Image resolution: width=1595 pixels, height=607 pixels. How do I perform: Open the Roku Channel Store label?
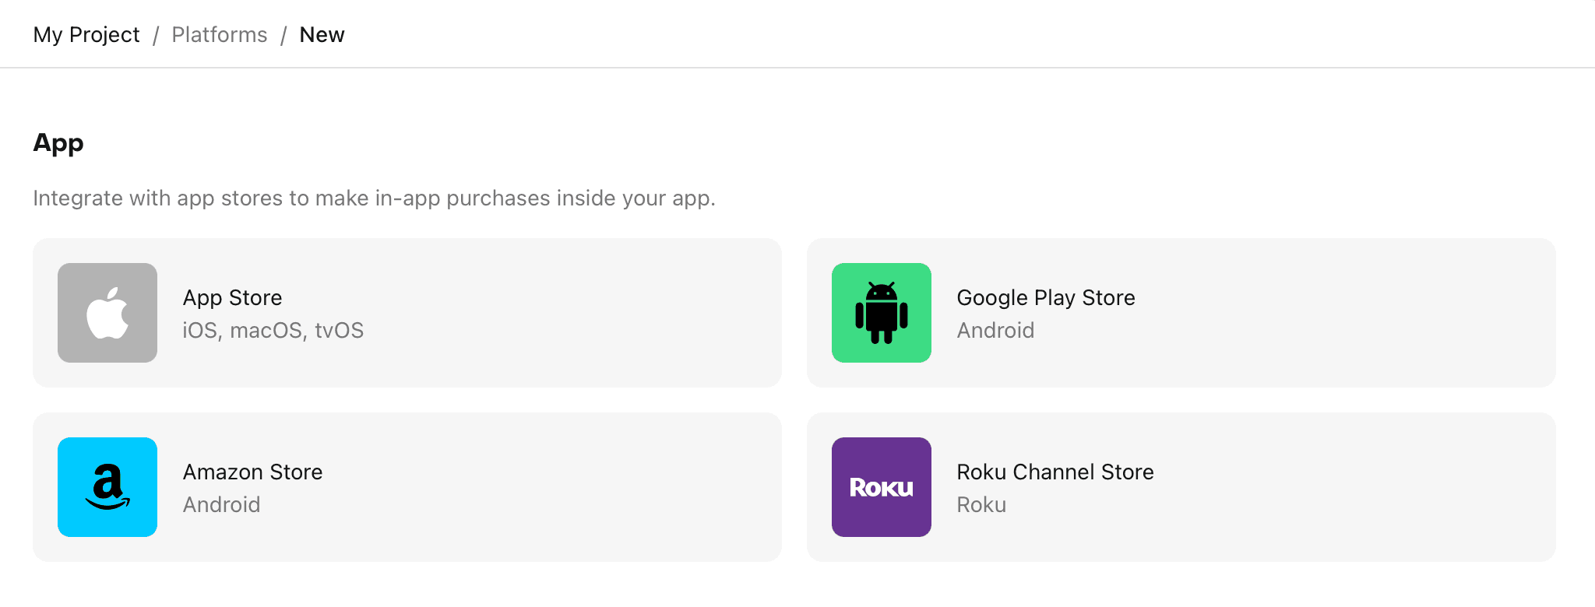click(x=1055, y=472)
